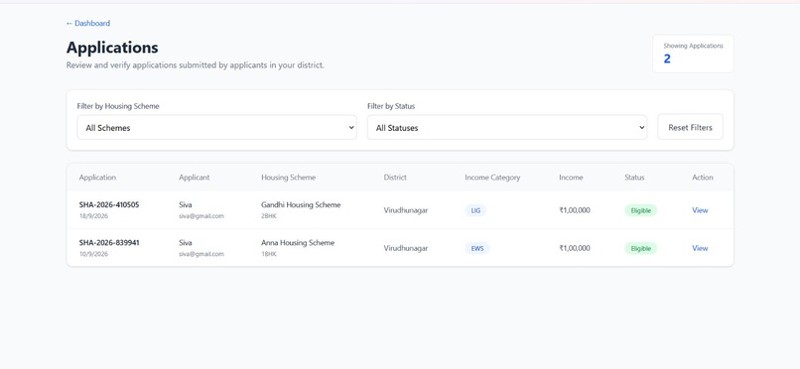The image size is (800, 369).
Task: Click the Housing Scheme column header
Action: click(288, 178)
